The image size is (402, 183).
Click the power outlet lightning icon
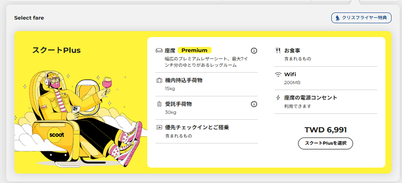pyautogui.click(x=278, y=98)
